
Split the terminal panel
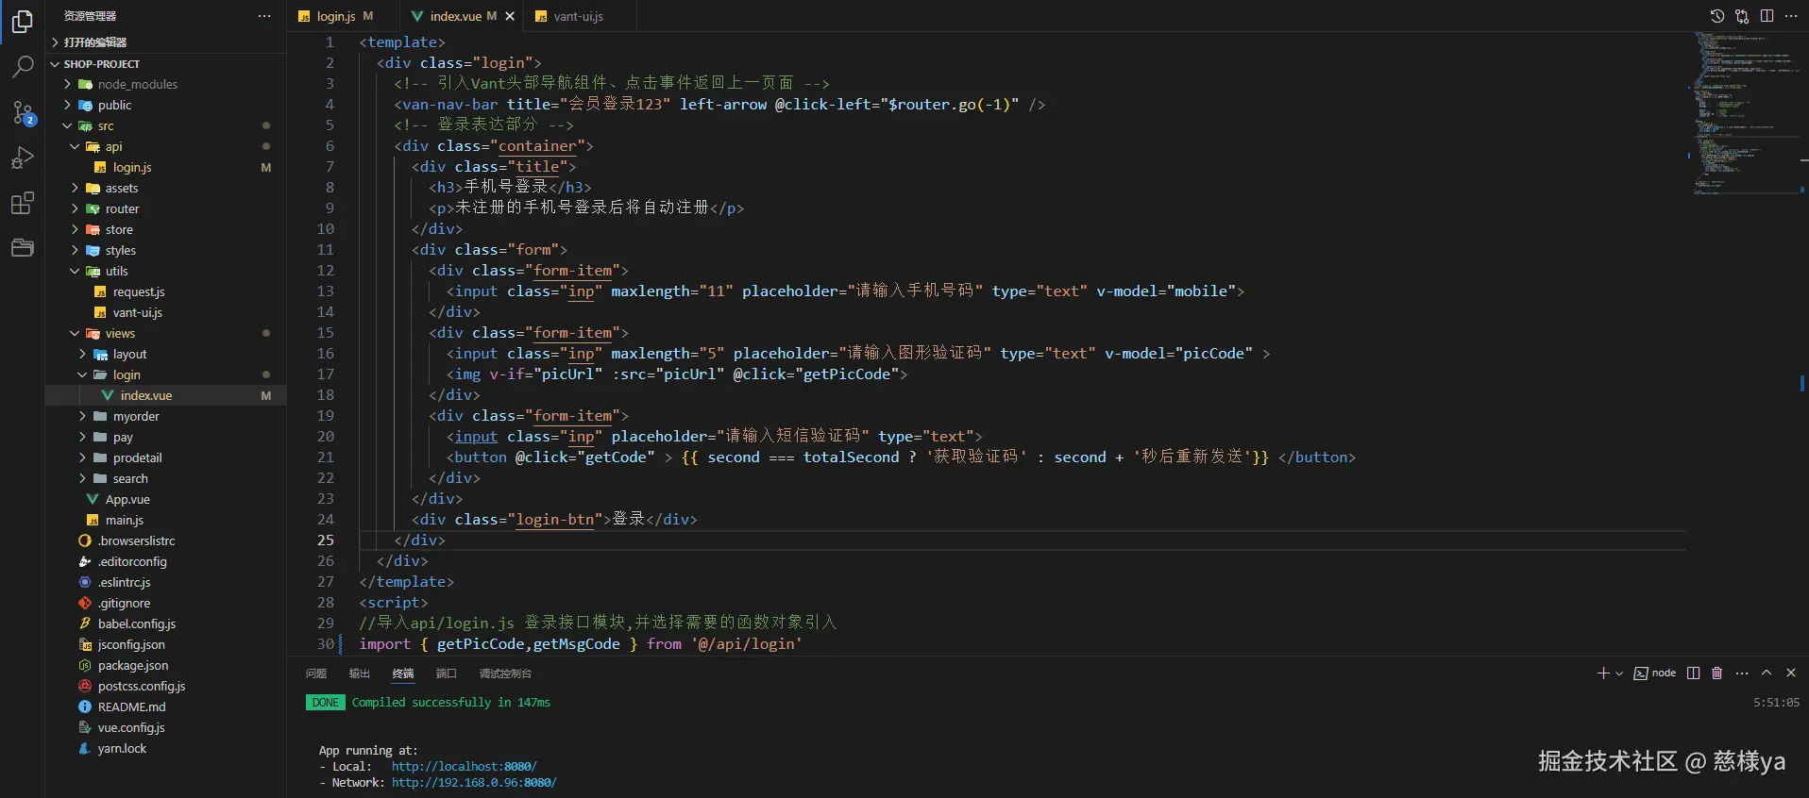pyautogui.click(x=1694, y=673)
